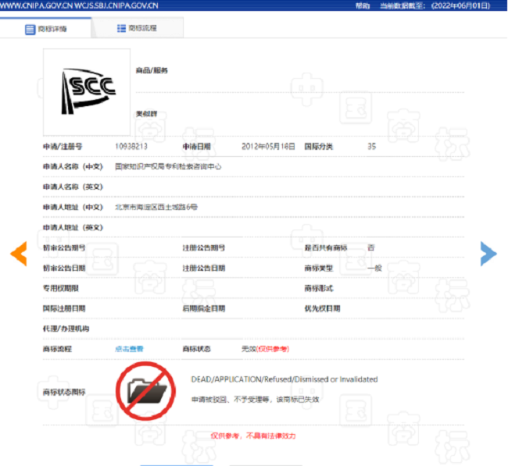The height and width of the screenshot is (466, 508).
Task: Go to previous trademark with orange arrow
Action: [x=18, y=253]
